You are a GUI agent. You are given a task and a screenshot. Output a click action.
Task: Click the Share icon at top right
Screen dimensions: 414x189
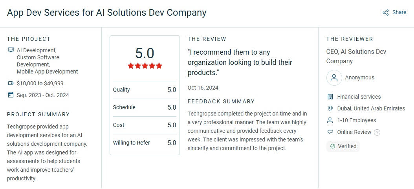click(x=386, y=13)
